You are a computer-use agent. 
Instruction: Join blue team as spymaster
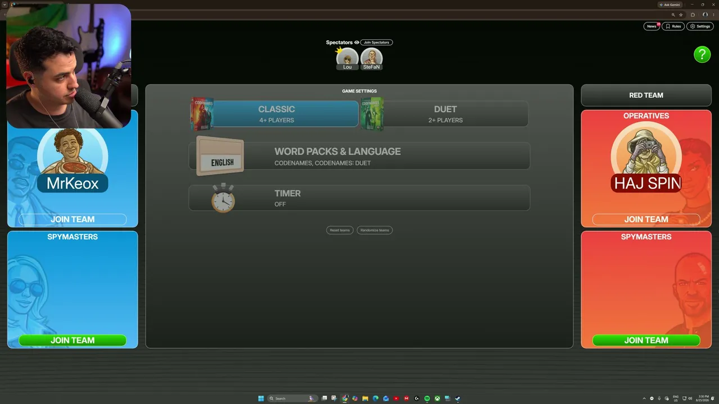72,341
